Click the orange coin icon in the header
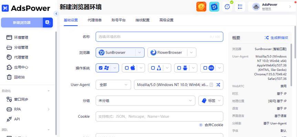Screen dimensions: 297x137 coord(201,7)
